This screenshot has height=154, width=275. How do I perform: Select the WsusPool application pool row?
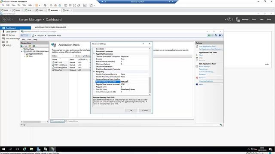click(x=71, y=70)
